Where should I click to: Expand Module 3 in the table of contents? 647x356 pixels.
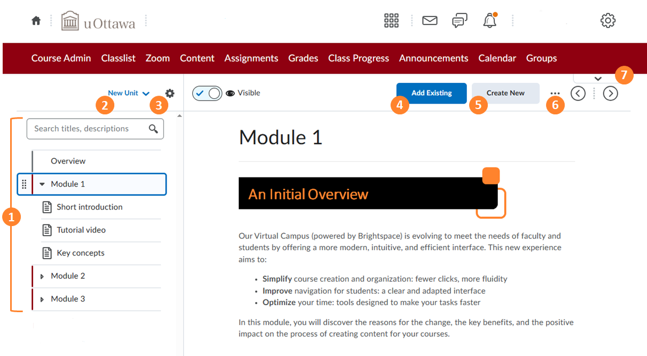point(42,299)
